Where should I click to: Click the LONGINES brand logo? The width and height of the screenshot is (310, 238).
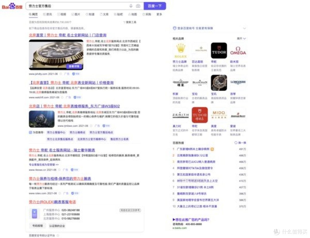pyautogui.click(x=238, y=83)
